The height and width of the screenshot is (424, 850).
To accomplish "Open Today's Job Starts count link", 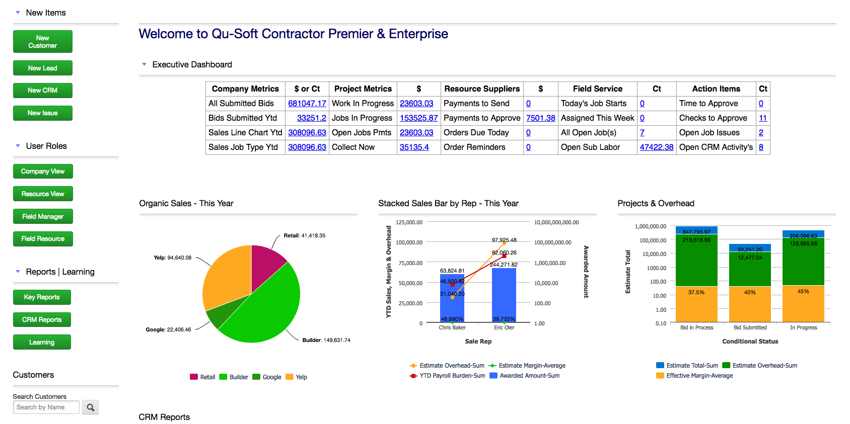I will click(x=642, y=103).
